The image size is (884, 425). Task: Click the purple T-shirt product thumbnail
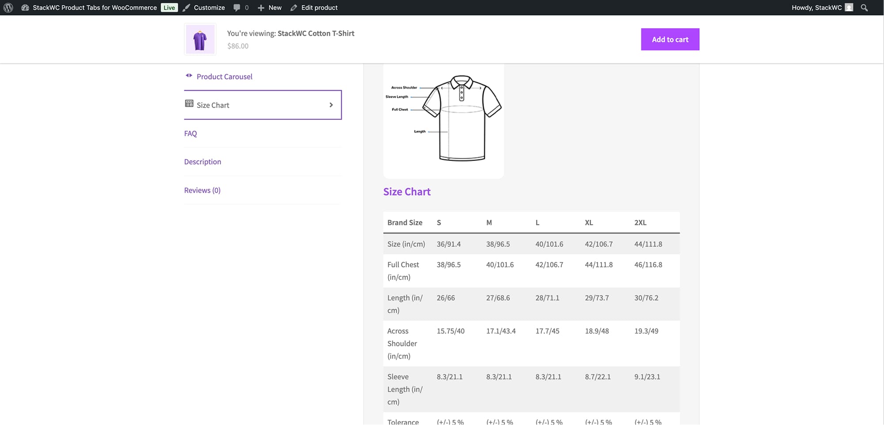click(200, 39)
